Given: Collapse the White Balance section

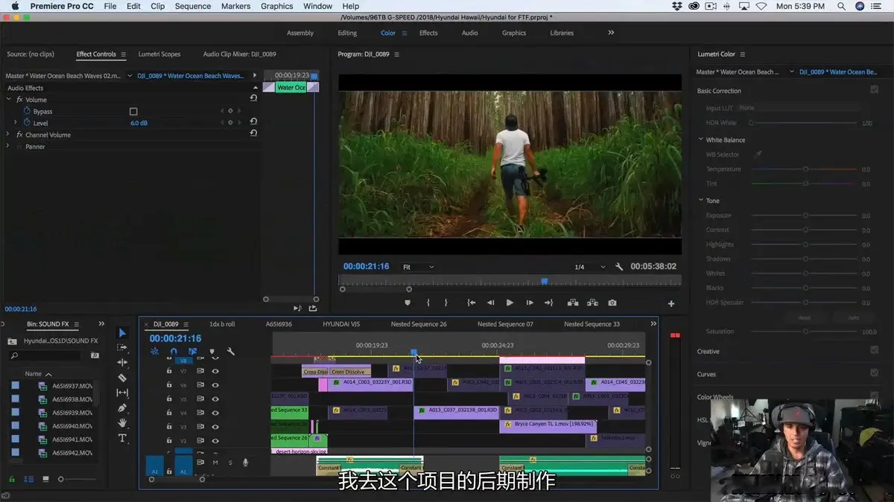Looking at the screenshot, I should pos(701,140).
